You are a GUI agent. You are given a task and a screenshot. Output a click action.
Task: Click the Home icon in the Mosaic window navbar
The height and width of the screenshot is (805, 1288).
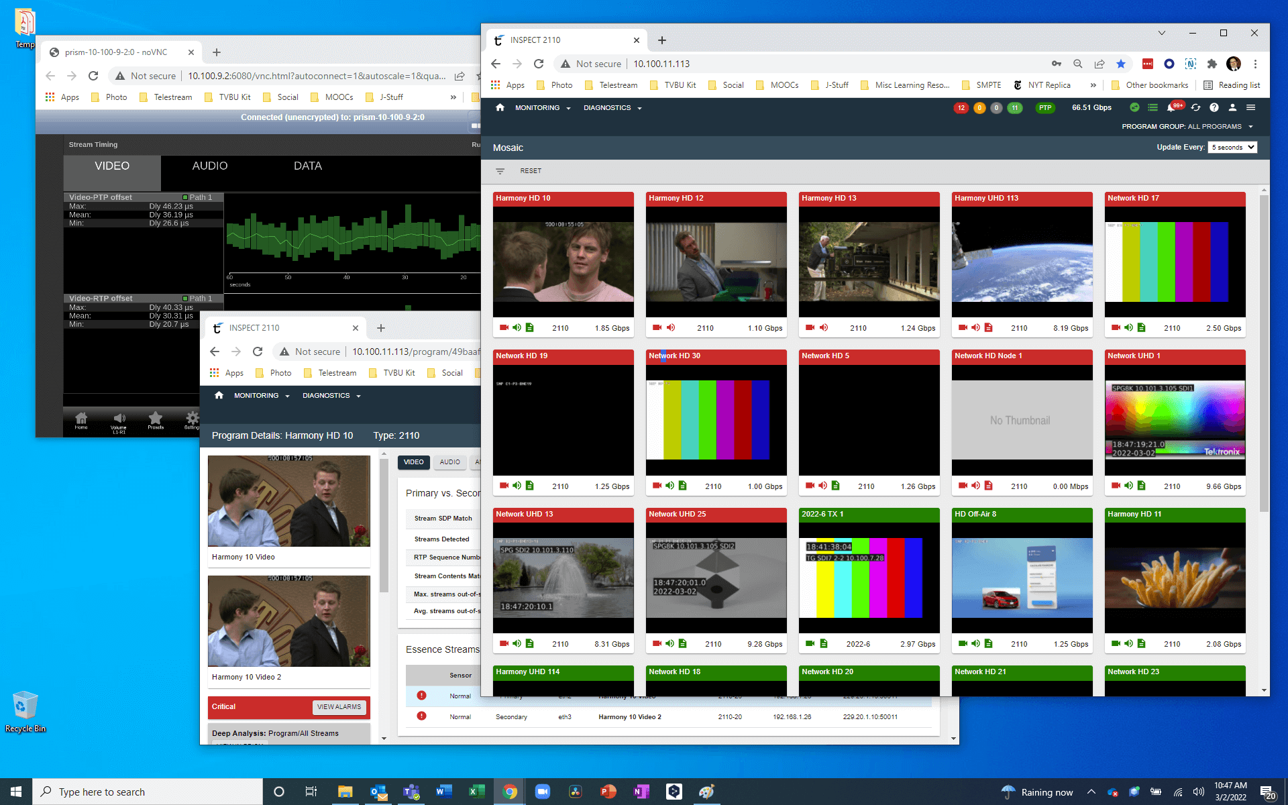500,107
